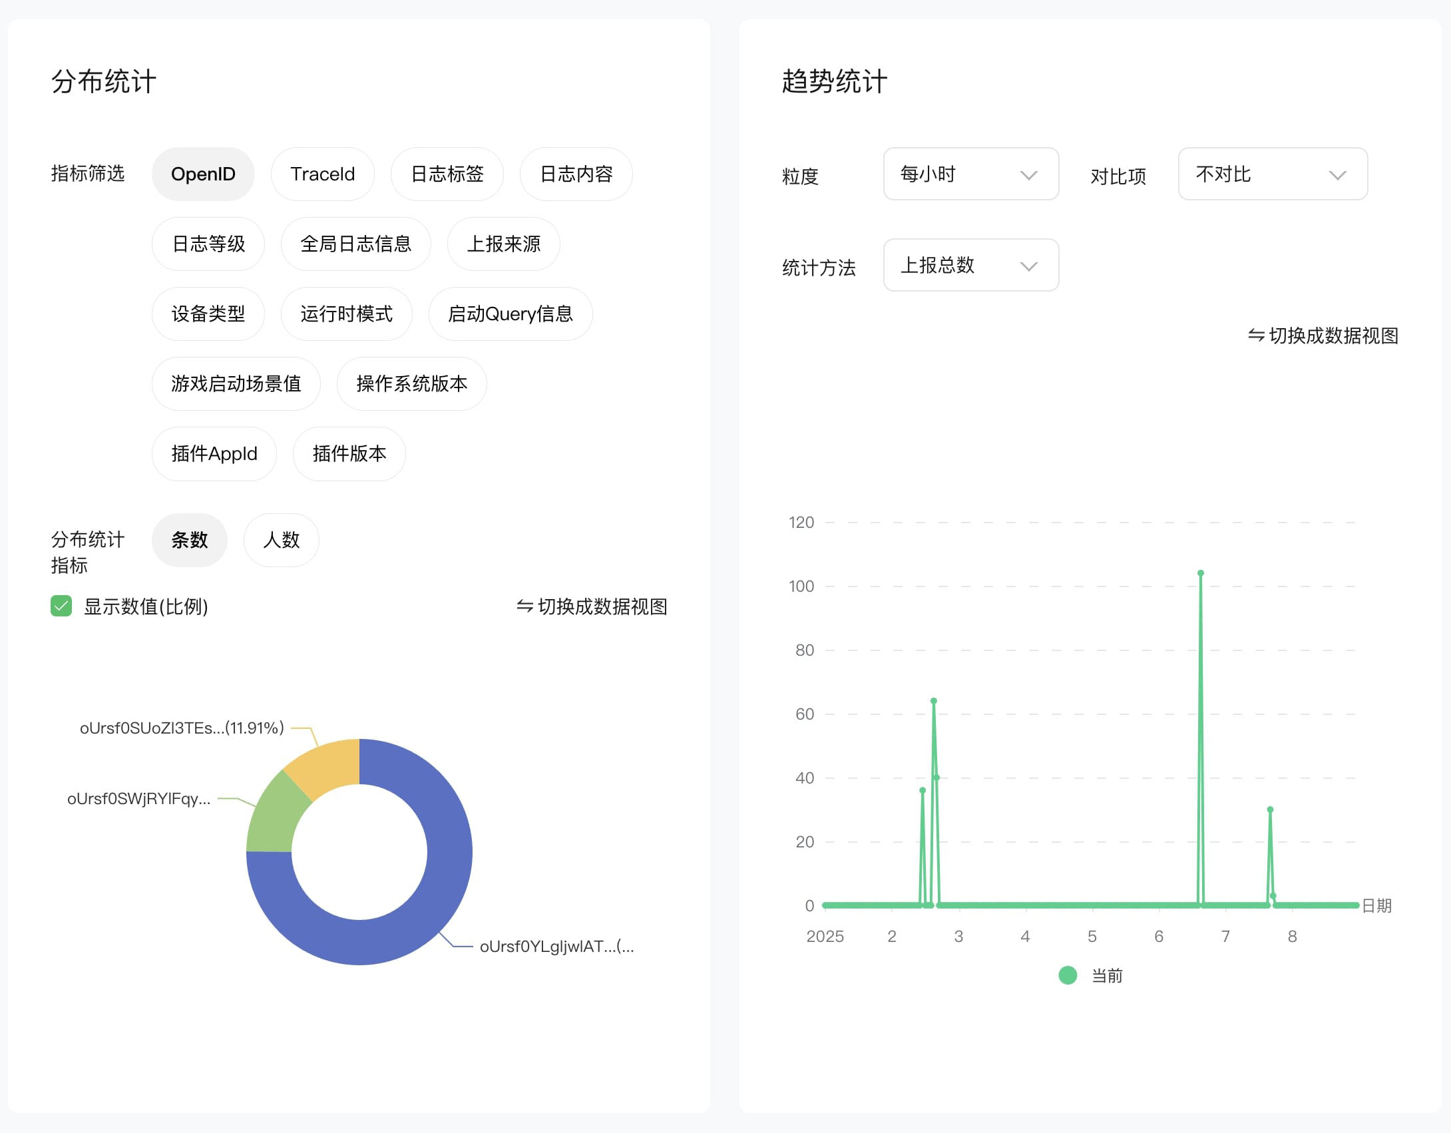Click the oUrsf0YLgljwlAT... pie label
Image resolution: width=1451 pixels, height=1133 pixels.
tap(557, 947)
